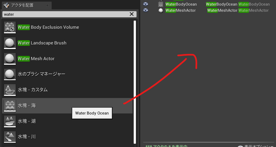Click WaterMeshActor sphere icon in outliner
Screen dimensions: 276x147
pos(160,10)
